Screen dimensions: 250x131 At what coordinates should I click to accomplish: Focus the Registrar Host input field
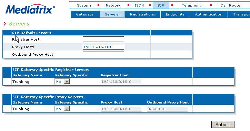(x=103, y=39)
